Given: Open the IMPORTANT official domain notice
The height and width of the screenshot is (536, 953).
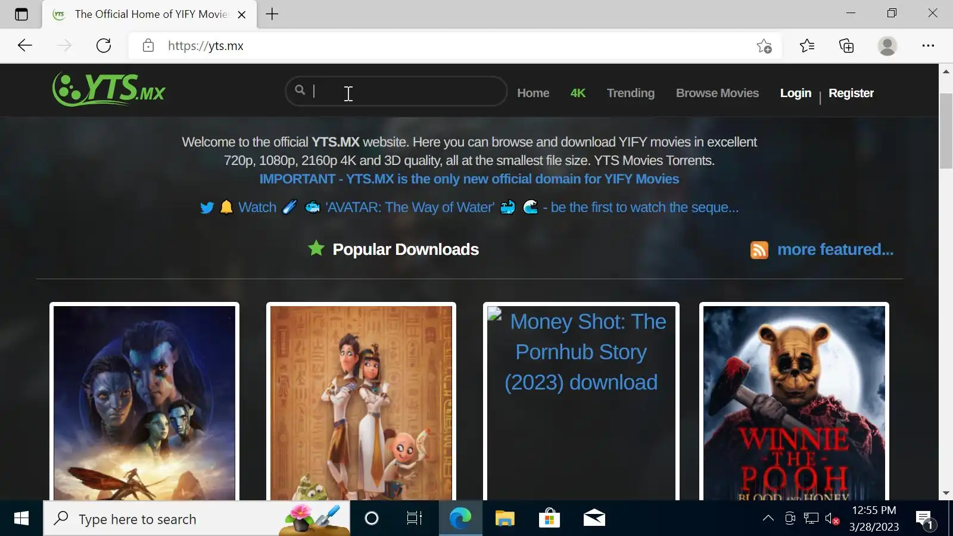Looking at the screenshot, I should [x=469, y=179].
